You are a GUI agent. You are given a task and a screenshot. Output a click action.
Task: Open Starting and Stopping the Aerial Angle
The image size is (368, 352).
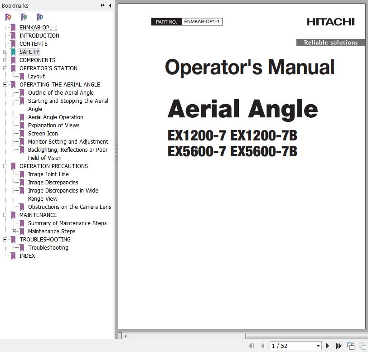click(x=68, y=105)
